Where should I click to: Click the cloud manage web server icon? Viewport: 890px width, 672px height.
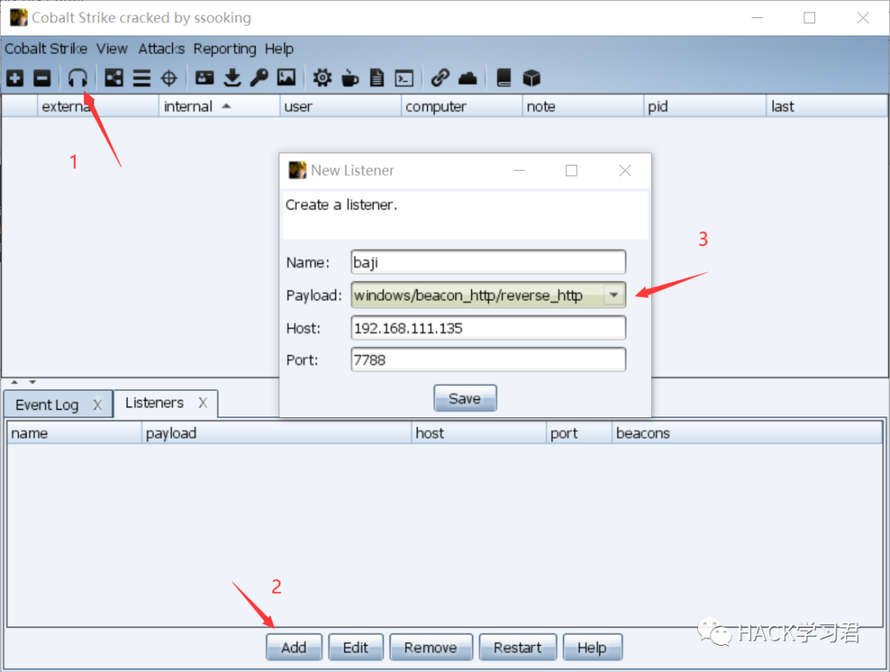click(467, 78)
